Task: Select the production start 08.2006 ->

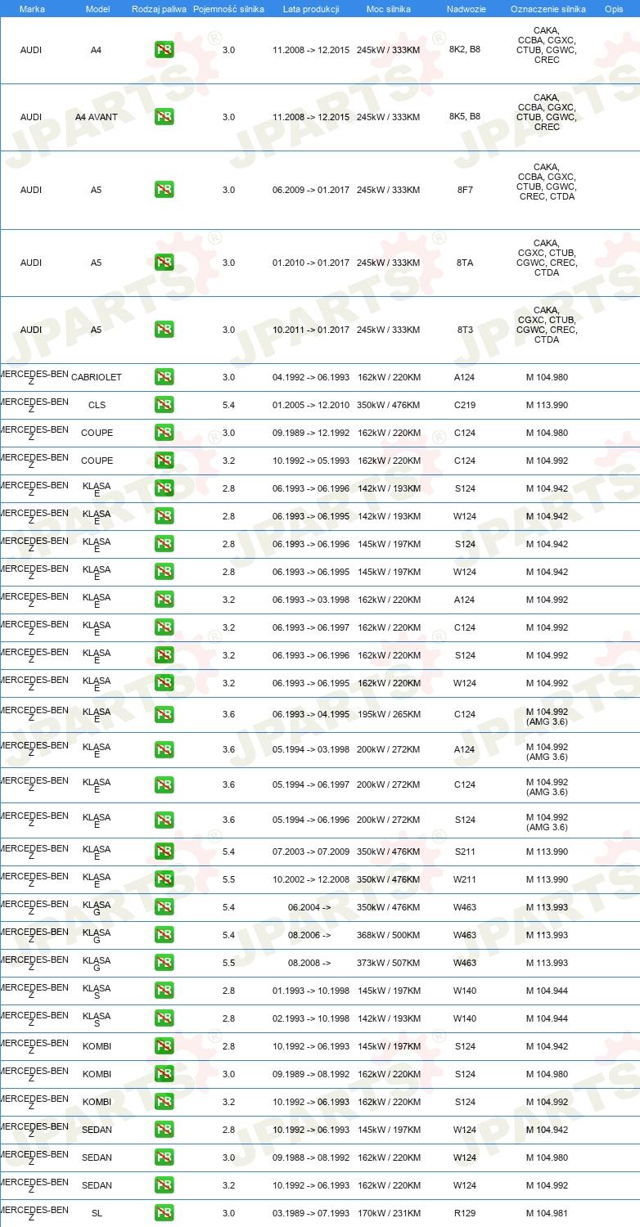Action: [309, 935]
